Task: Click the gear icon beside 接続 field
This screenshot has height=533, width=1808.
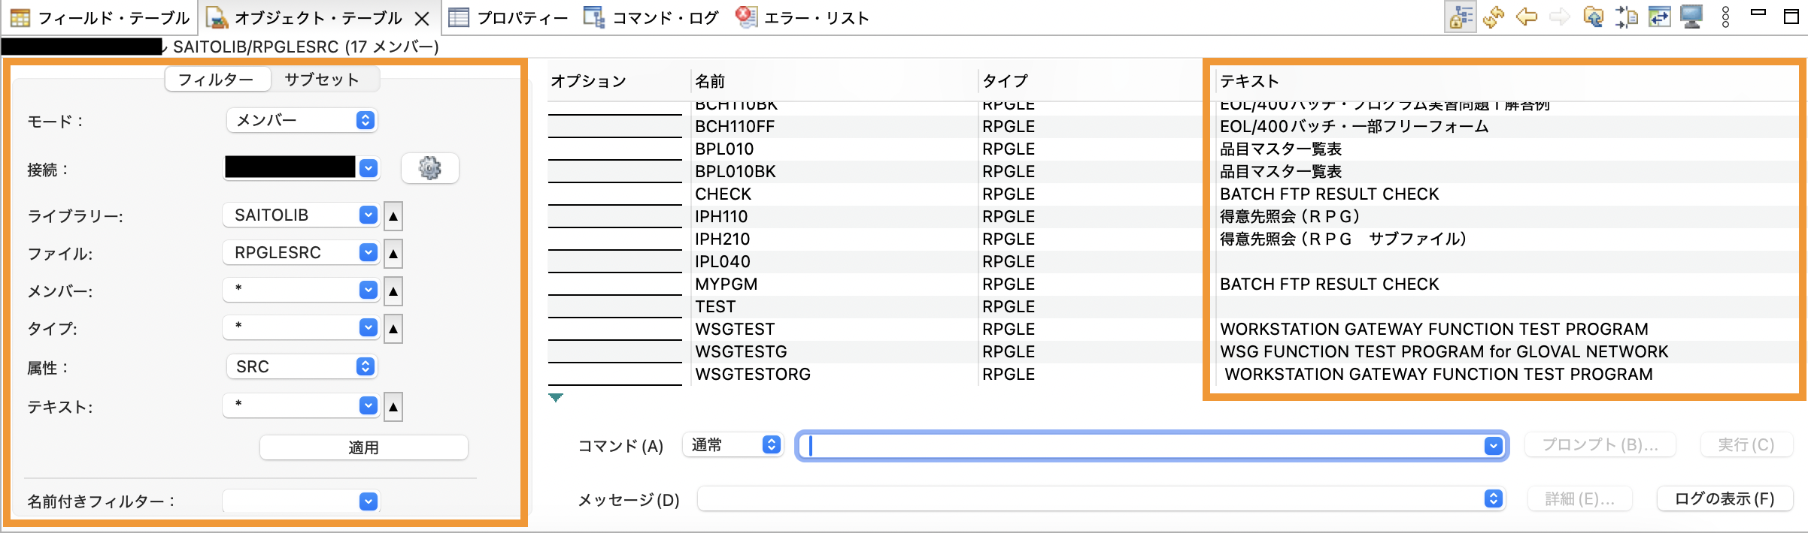Action: 429,168
